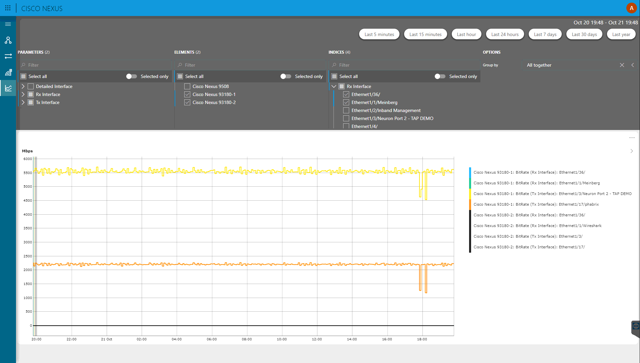Click blue swatch of 93180-1 Ethernet1/36/ legend
Image resolution: width=640 pixels, height=363 pixels.
[470, 172]
